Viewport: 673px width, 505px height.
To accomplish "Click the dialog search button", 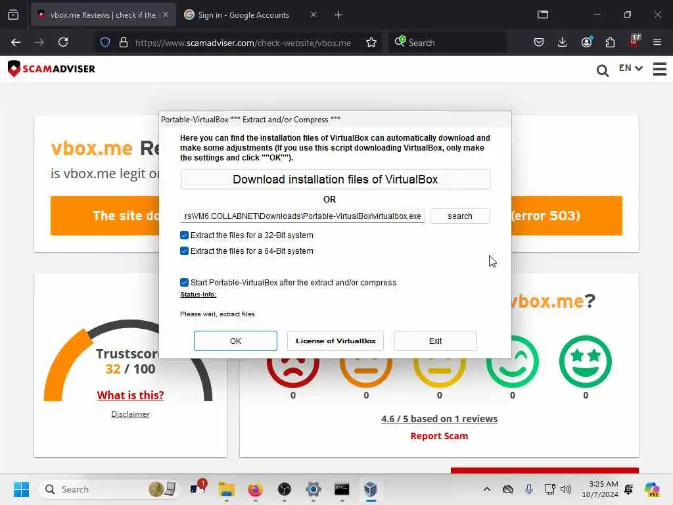I will 459,216.
